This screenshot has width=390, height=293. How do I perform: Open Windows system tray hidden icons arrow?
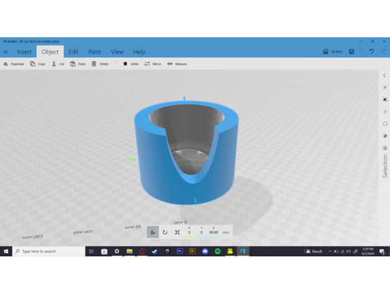click(327, 251)
